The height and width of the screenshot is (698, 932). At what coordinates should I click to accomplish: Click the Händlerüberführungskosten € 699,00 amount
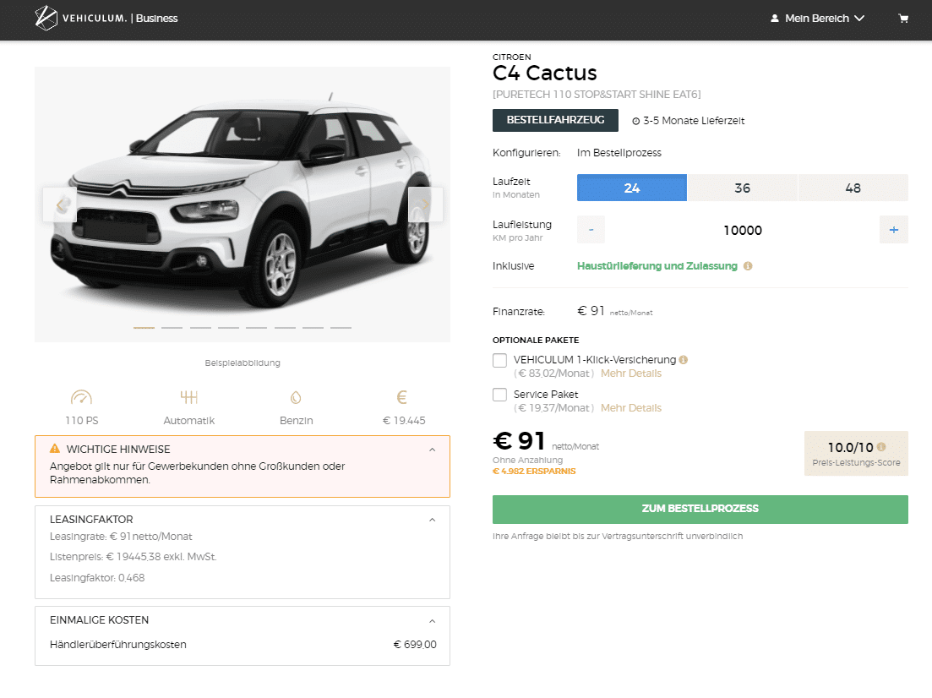point(415,645)
